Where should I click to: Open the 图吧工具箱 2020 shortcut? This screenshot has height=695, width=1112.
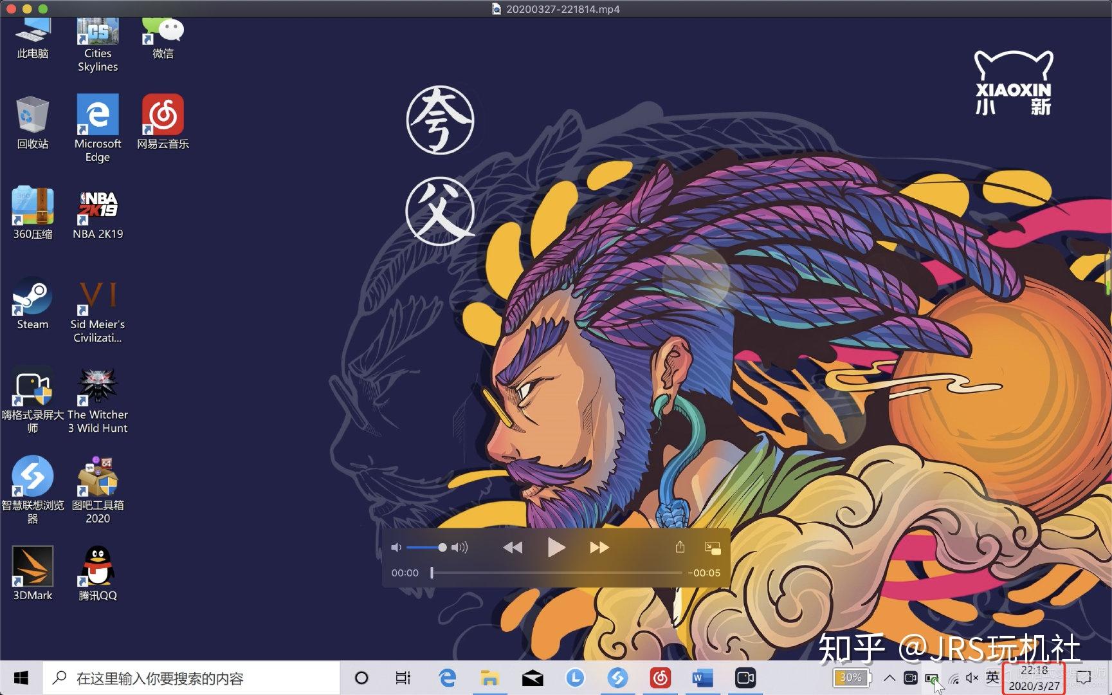pyautogui.click(x=98, y=490)
